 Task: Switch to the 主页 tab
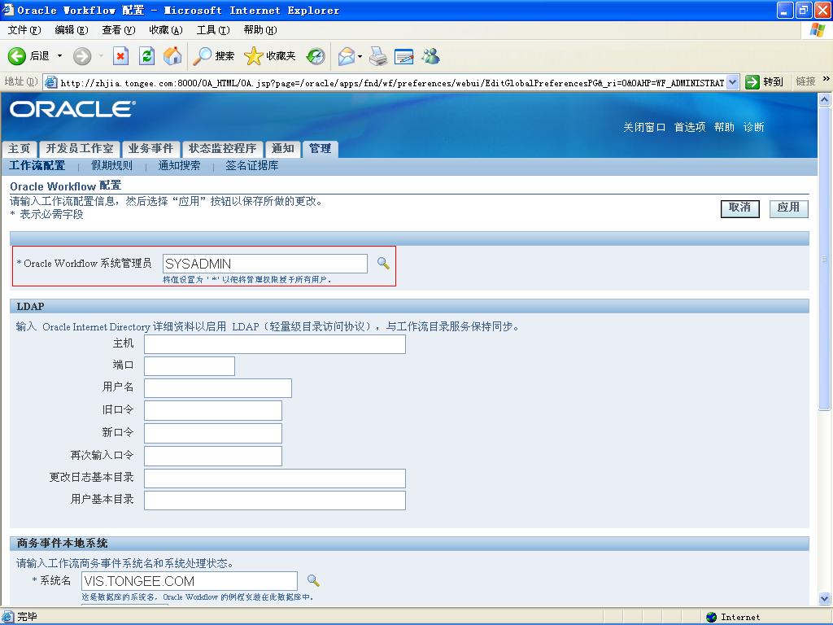click(x=20, y=149)
